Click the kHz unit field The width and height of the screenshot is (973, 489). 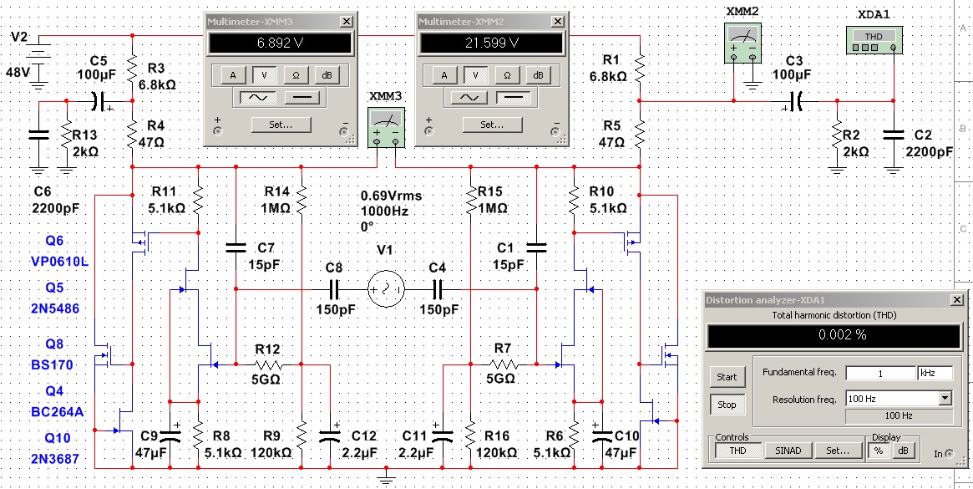coord(935,373)
